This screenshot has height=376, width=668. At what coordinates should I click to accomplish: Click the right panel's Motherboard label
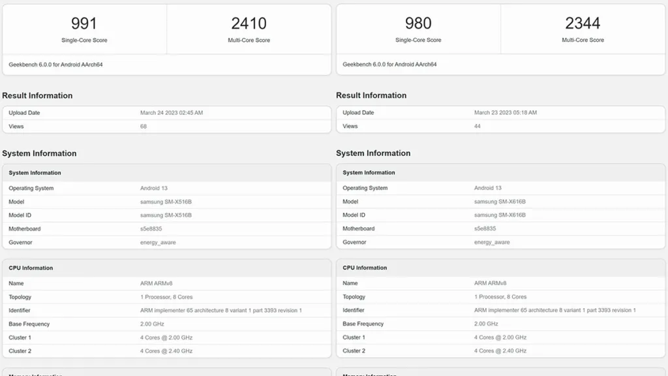tap(358, 228)
